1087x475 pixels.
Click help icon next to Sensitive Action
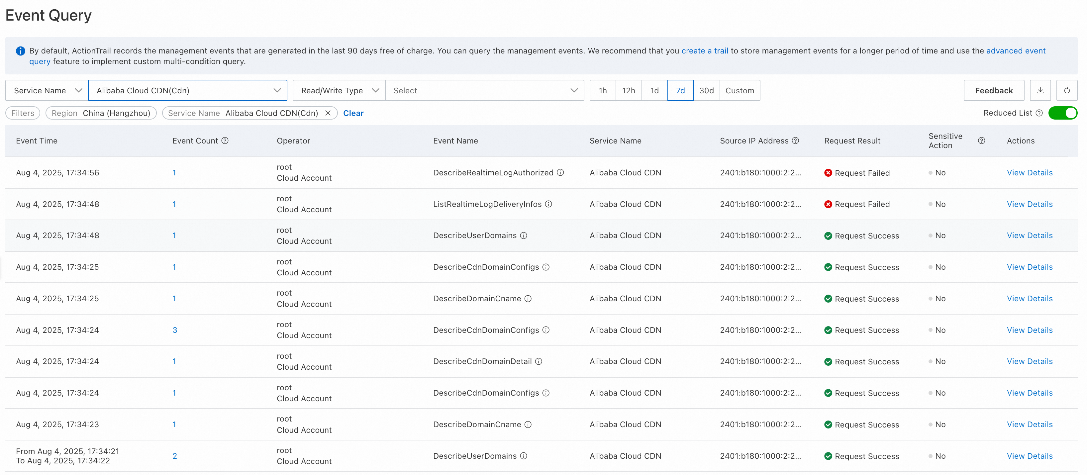pos(981,141)
